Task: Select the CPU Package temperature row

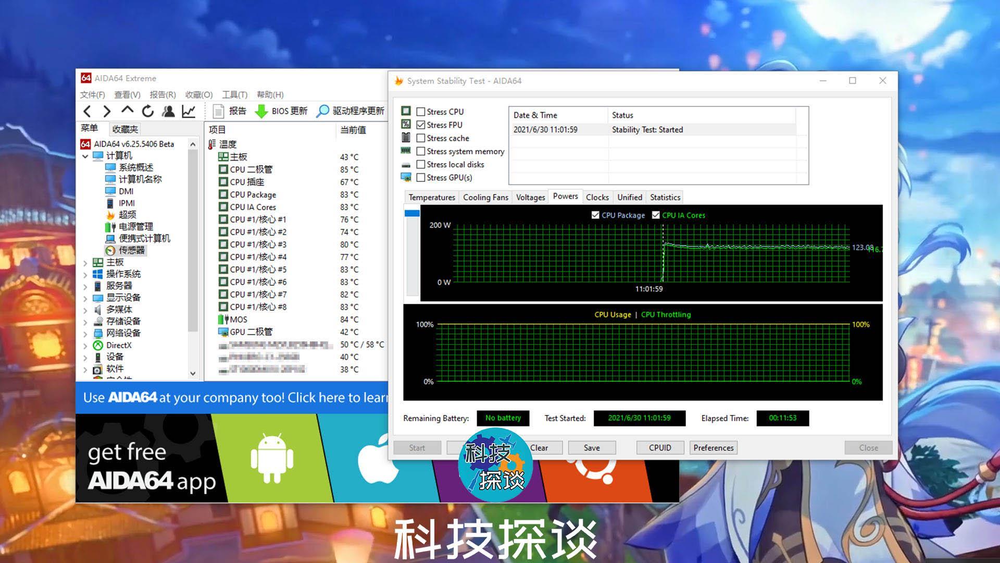Action: (297, 194)
